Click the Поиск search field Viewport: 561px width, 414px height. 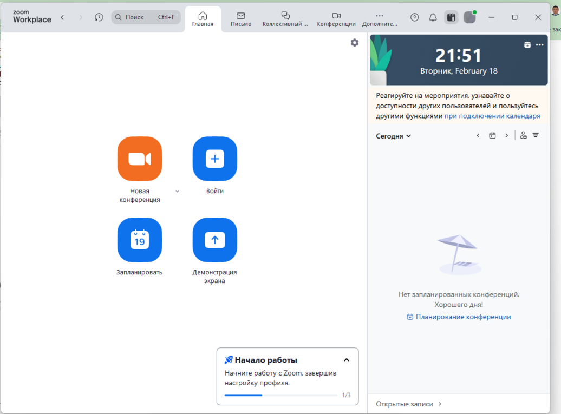146,17
